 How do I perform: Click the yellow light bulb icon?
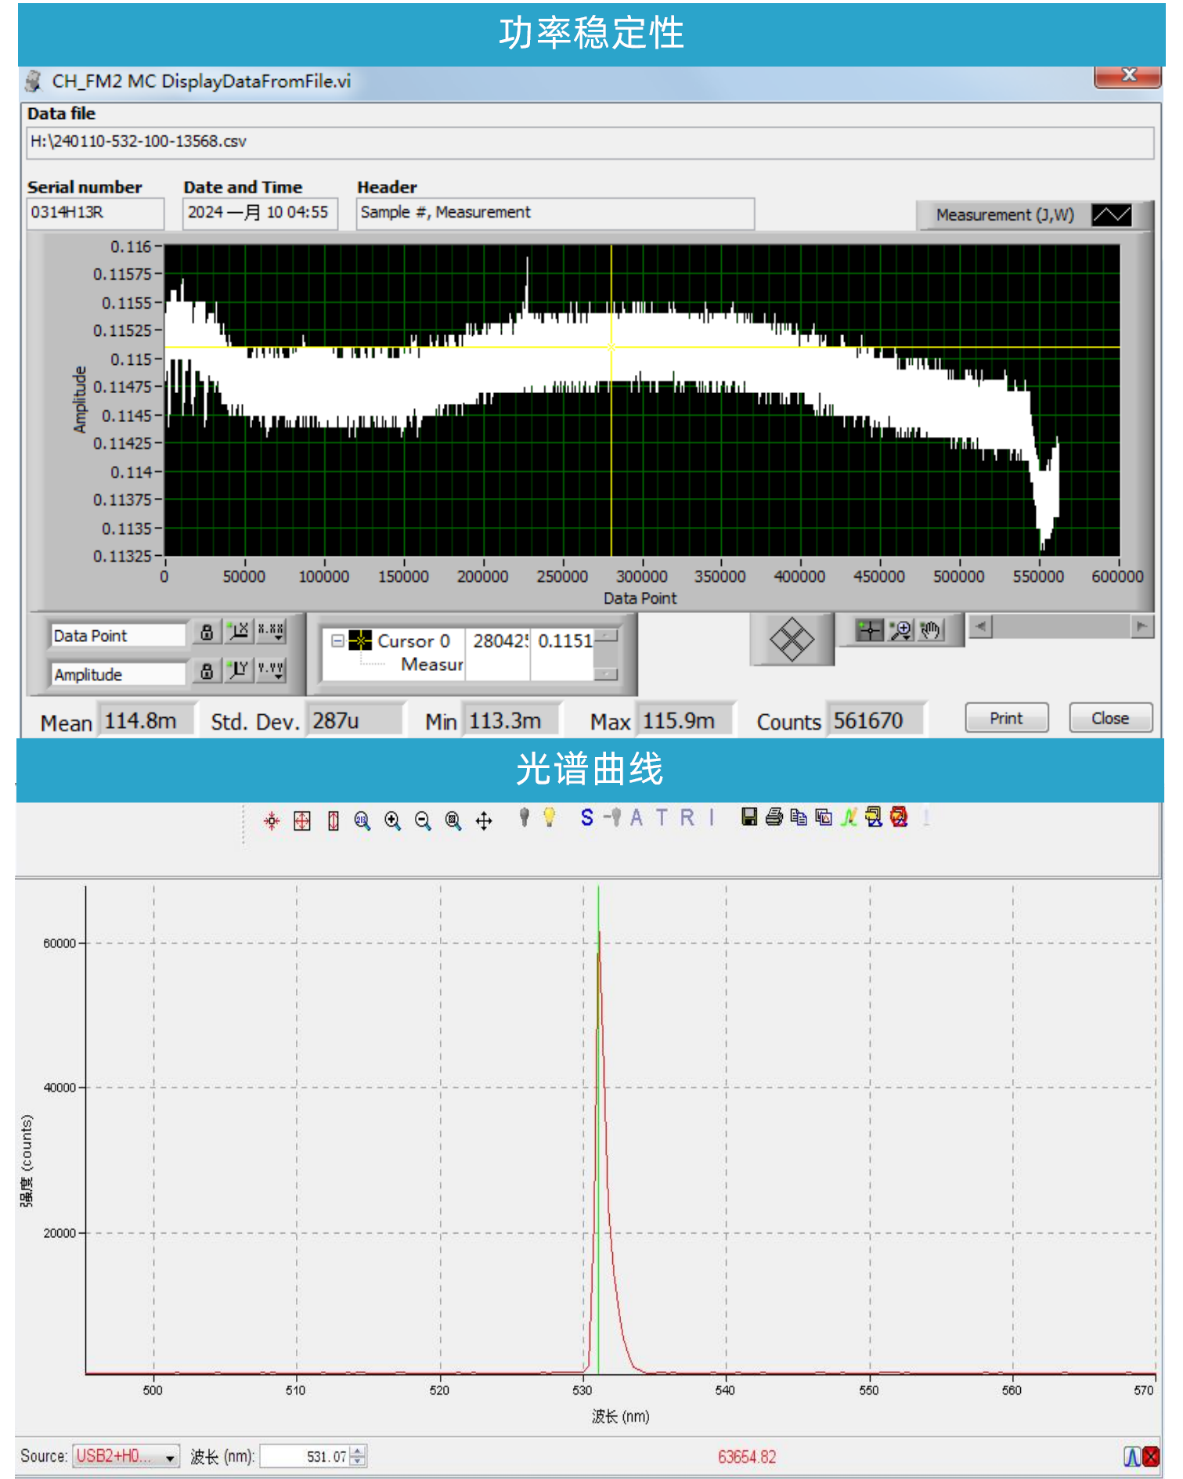(x=550, y=817)
